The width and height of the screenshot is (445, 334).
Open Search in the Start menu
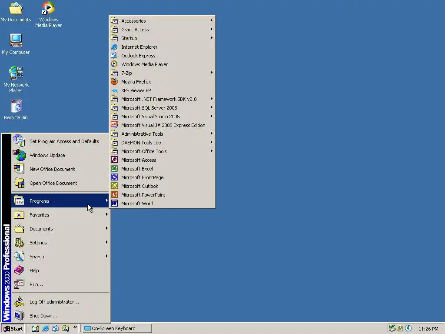60,257
